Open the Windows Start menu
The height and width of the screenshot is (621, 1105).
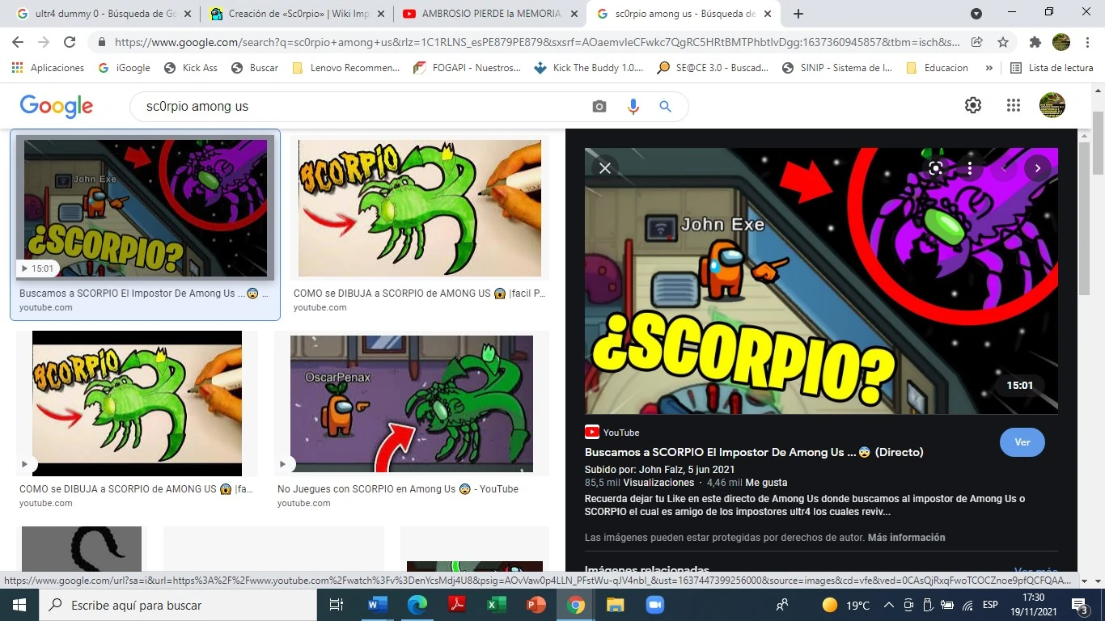coord(19,605)
